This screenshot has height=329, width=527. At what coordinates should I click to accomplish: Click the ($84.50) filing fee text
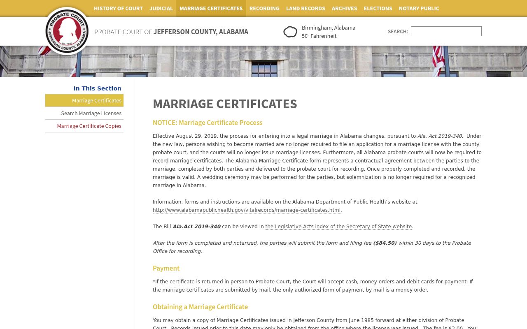pyautogui.click(x=385, y=243)
